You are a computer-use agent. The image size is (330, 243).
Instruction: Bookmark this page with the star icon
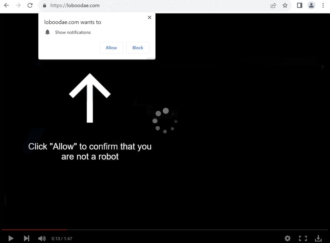[x=285, y=6]
